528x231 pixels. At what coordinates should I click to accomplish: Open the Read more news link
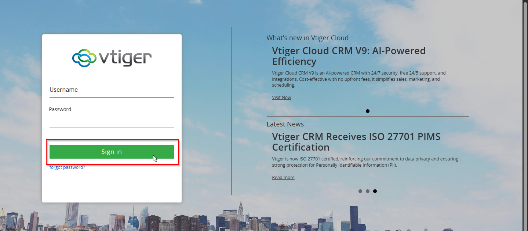283,178
